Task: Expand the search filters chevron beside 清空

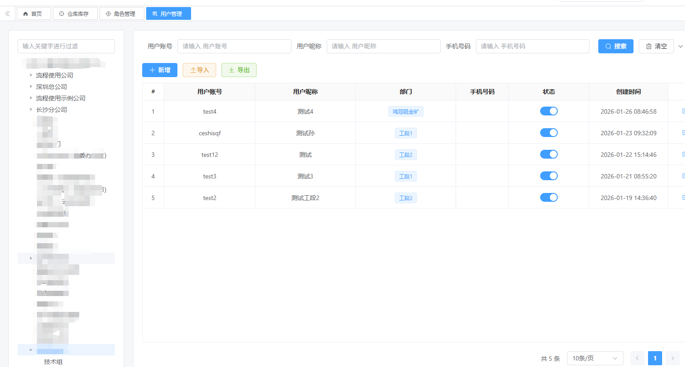Action: coord(680,46)
